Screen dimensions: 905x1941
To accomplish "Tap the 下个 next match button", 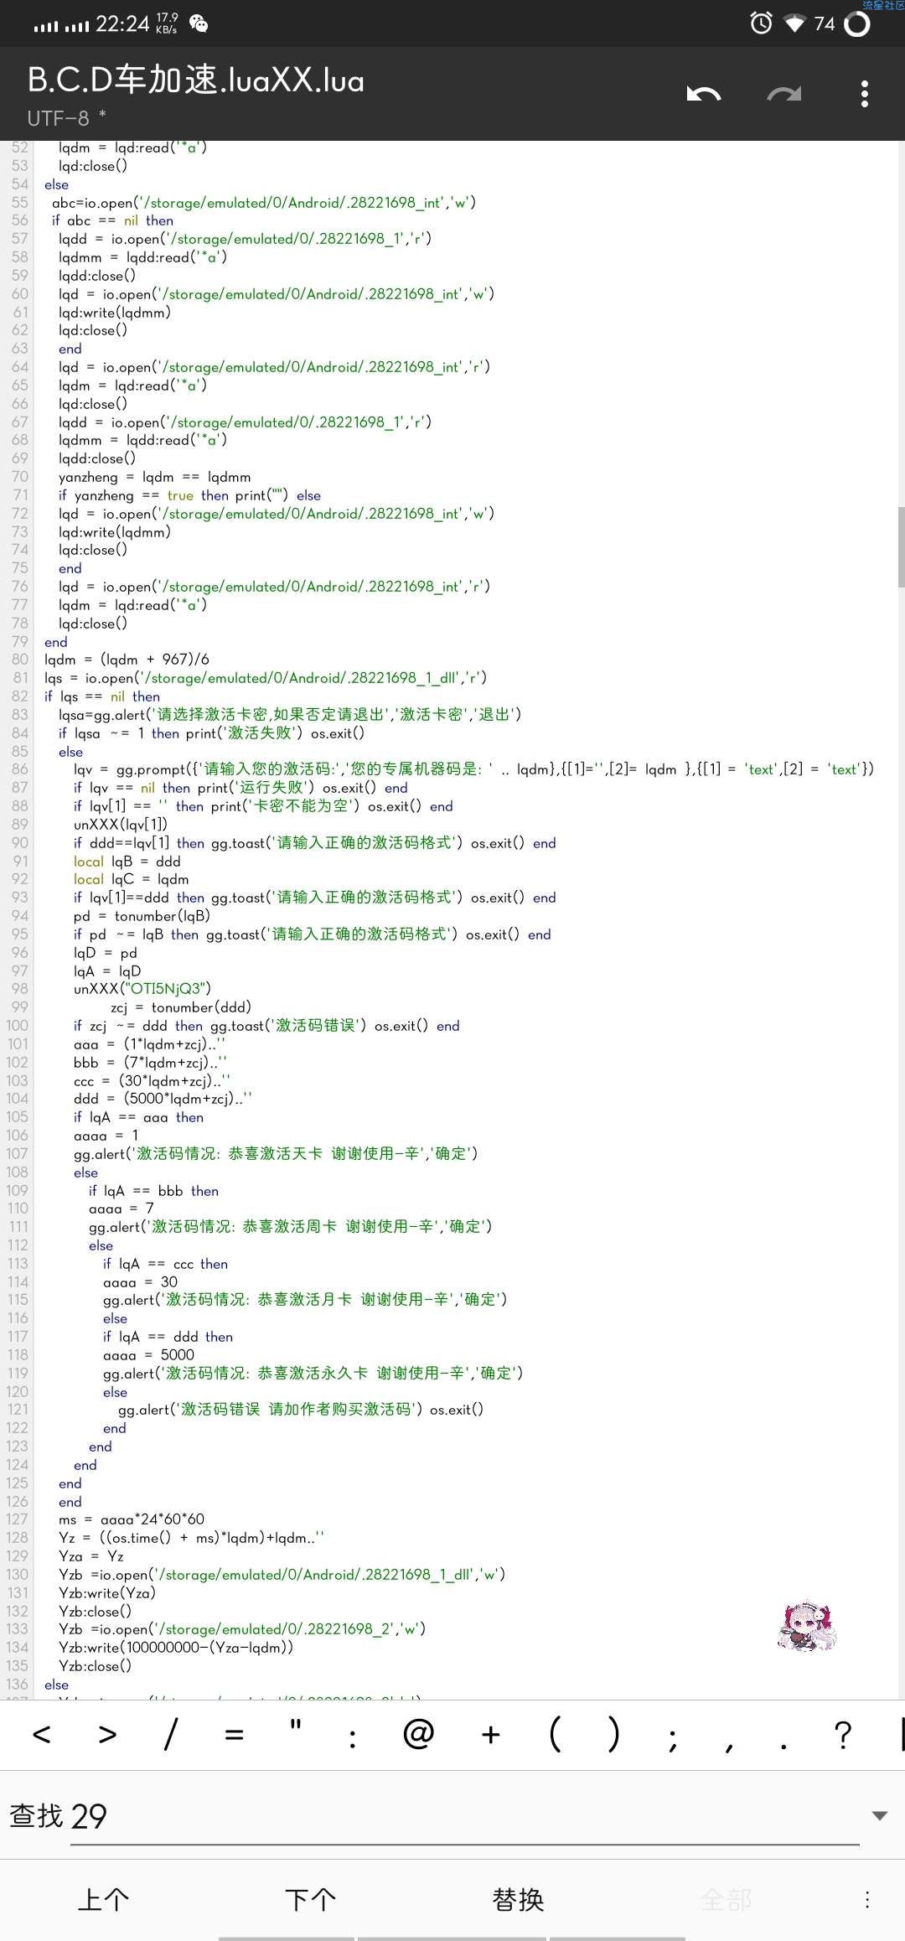I will coord(310,1900).
